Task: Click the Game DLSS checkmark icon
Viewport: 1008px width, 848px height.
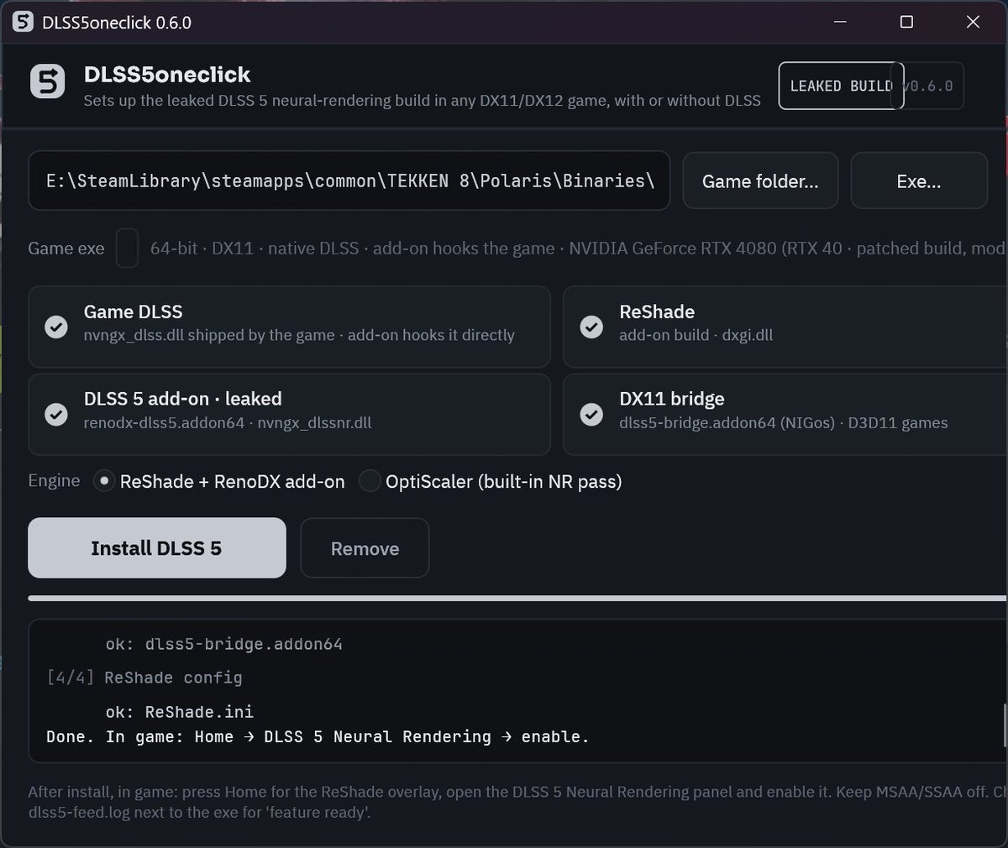Action: [x=56, y=327]
